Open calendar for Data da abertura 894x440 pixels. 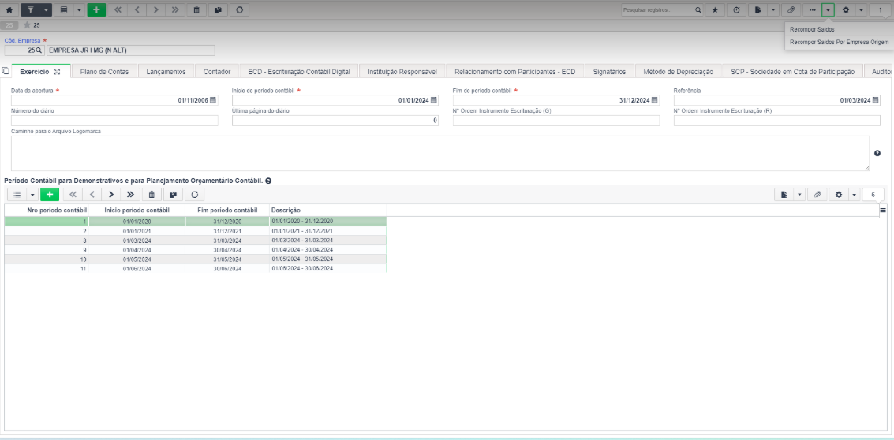pyautogui.click(x=213, y=100)
